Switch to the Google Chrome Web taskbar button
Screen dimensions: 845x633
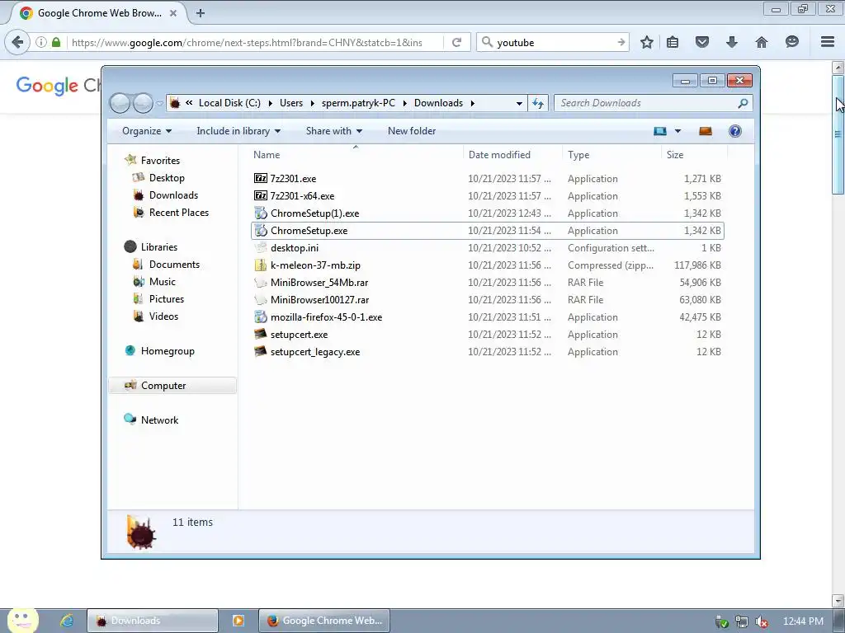coord(323,621)
